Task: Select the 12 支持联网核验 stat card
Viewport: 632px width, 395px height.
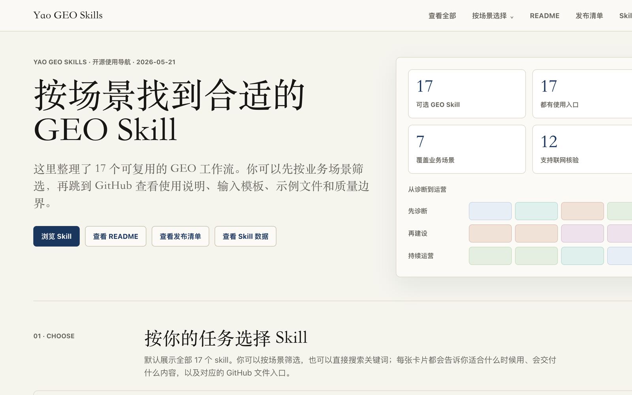Action: tap(582, 149)
